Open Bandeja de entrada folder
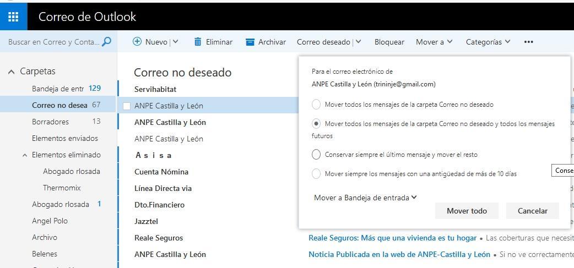This screenshot has height=268, width=574. (x=58, y=89)
